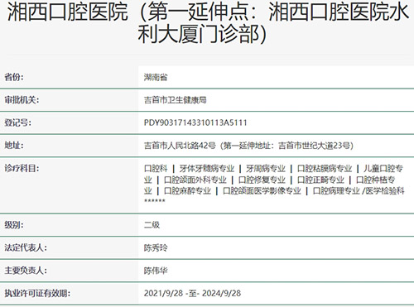The height and width of the screenshot is (307, 414).
Task: Select the 口腔麻醉专业 entry
Action: pos(187,191)
